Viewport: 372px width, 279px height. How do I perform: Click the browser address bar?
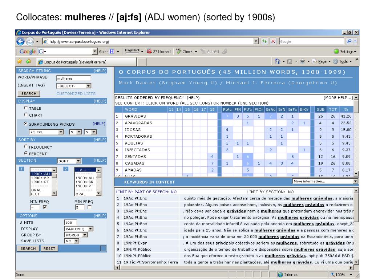coord(147,41)
